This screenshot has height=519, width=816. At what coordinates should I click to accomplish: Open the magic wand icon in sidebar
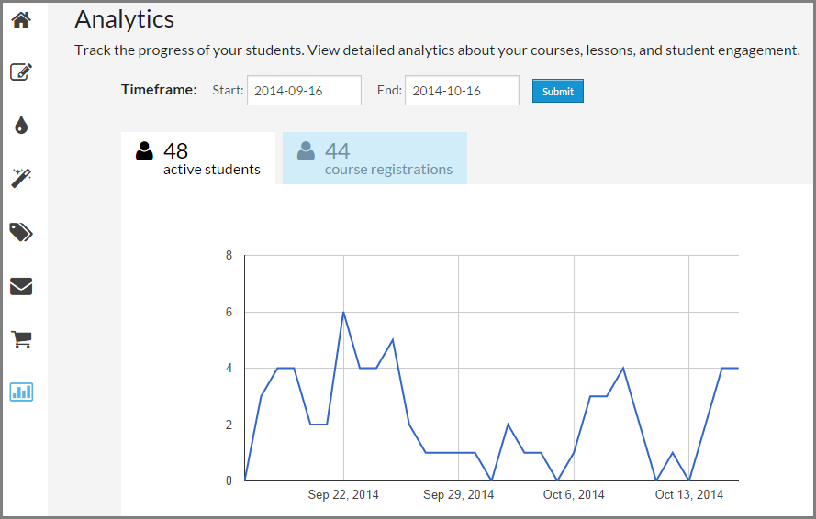pyautogui.click(x=21, y=179)
